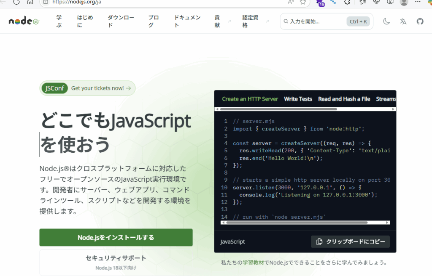Open the browser favorites list icon
The image size is (432, 276).
[x=362, y=2]
